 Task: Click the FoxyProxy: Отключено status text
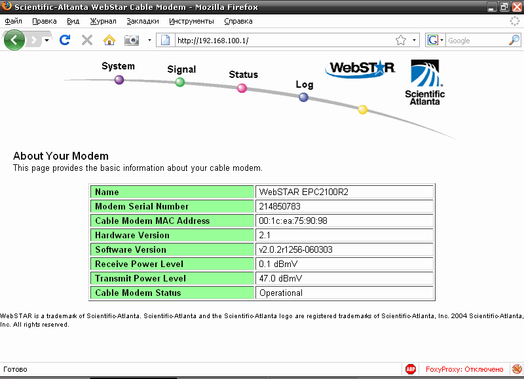(464, 369)
